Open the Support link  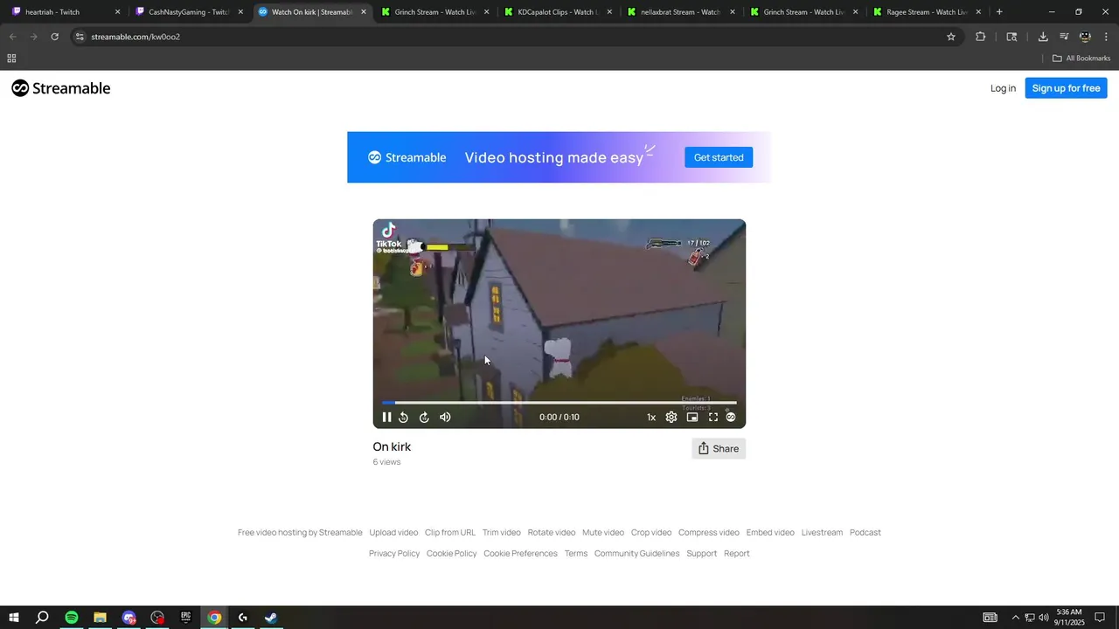pos(702,554)
